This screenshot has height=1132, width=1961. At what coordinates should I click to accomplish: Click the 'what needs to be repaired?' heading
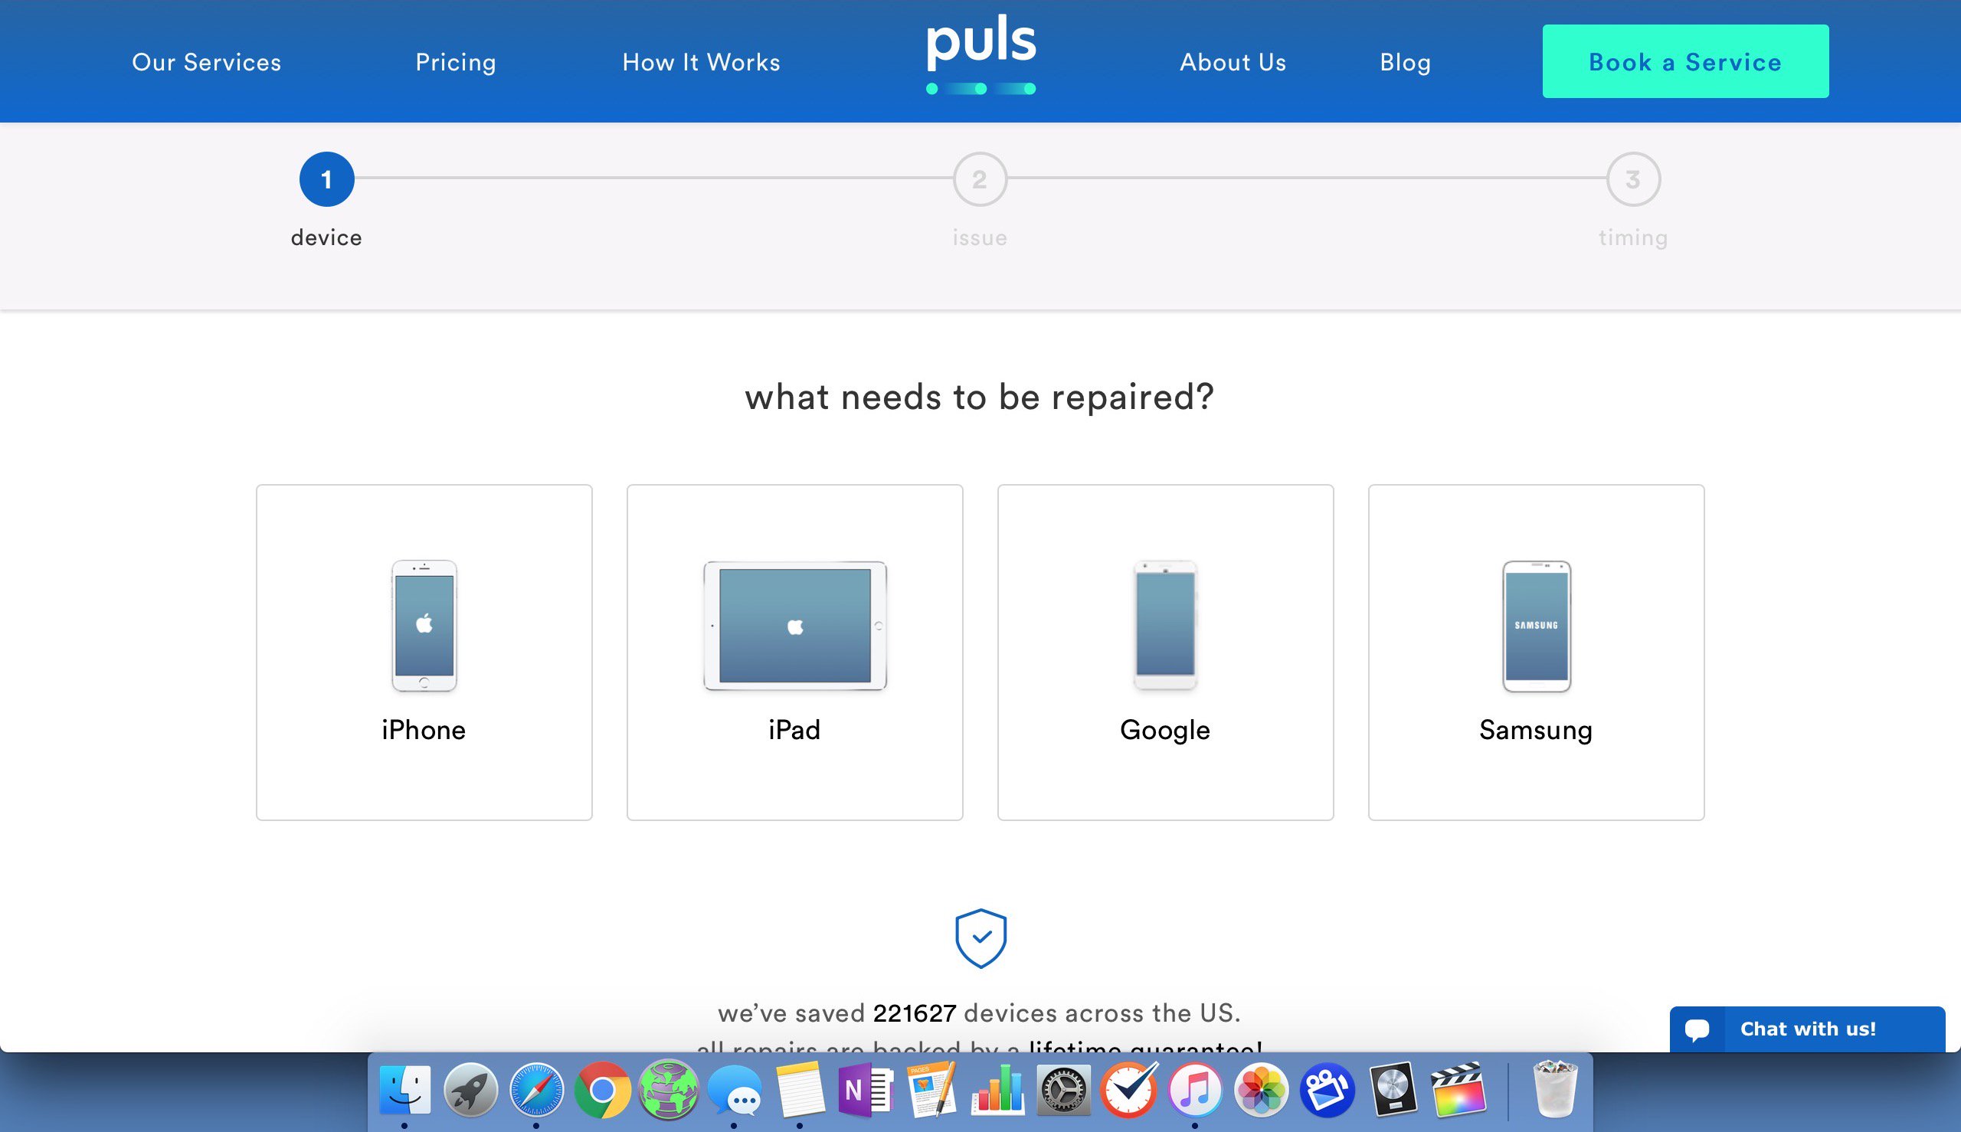click(980, 398)
